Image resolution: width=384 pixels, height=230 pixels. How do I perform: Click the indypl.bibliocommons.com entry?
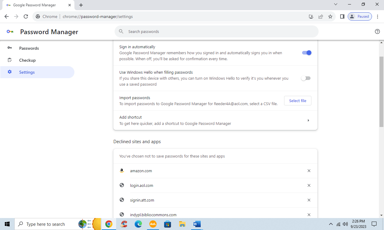tap(153, 215)
